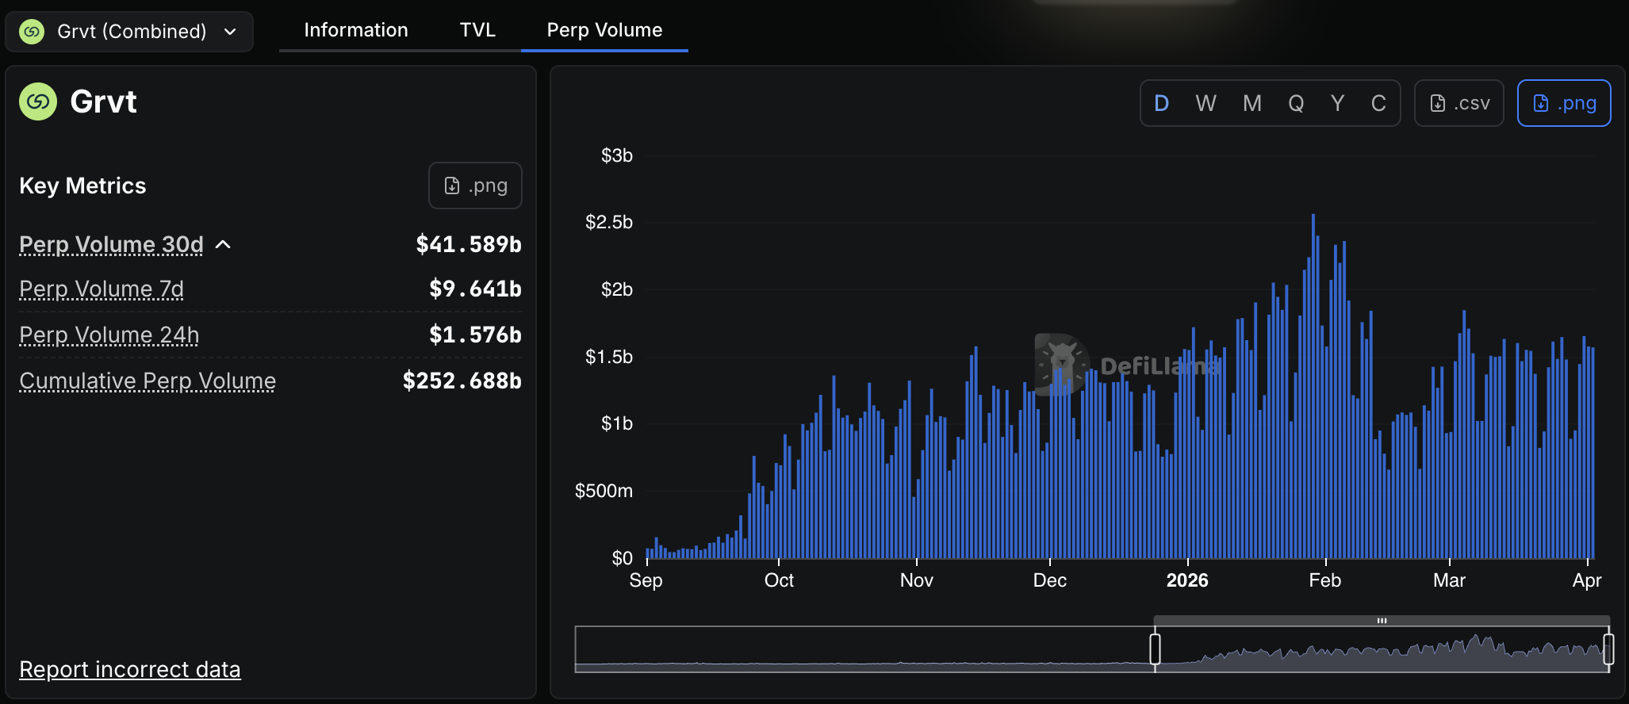Select the yearly (Y) chart interval

(x=1338, y=103)
